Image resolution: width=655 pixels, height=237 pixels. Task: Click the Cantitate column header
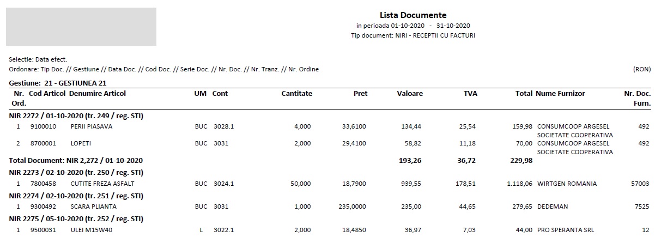(x=296, y=94)
